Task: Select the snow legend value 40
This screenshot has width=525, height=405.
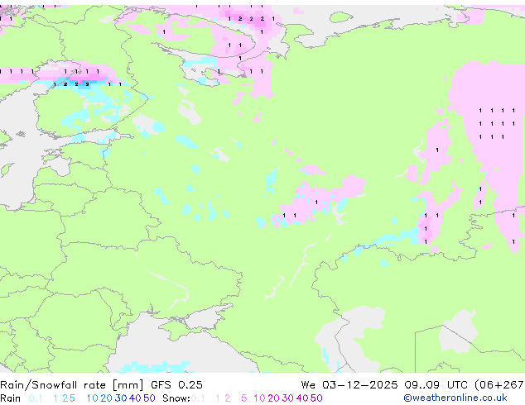Action: pos(302,398)
